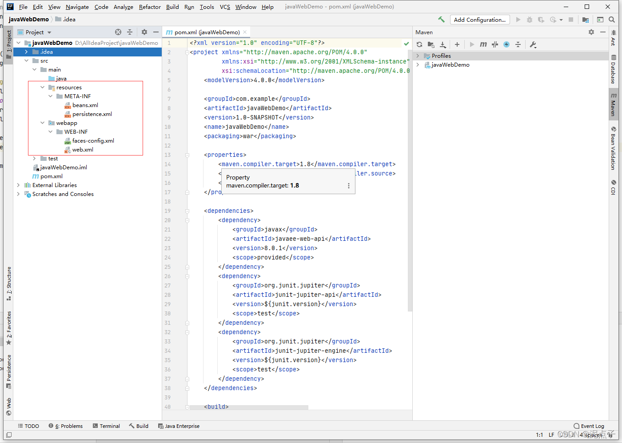Collapse the javaWebDemo root node
This screenshot has width=622, height=443.
18,43
